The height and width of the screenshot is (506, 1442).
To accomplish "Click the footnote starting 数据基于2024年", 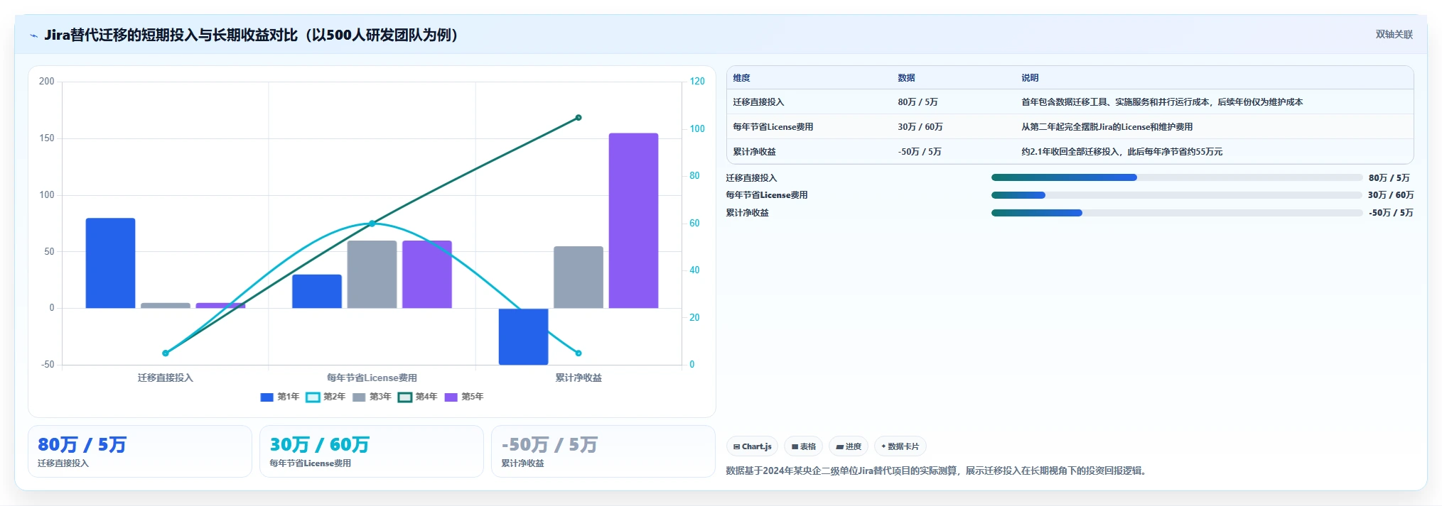I will point(938,471).
